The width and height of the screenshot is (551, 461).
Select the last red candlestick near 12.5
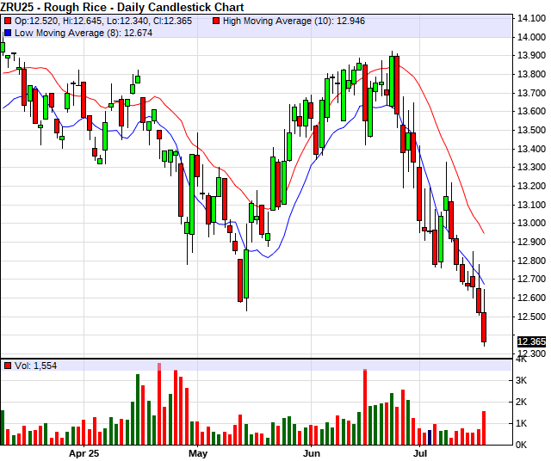click(484, 326)
